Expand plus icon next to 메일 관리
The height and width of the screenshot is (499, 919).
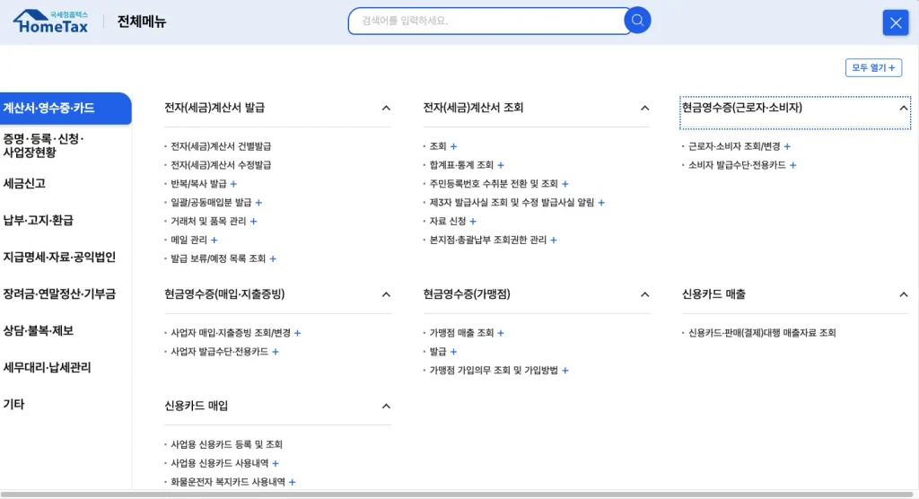point(214,240)
